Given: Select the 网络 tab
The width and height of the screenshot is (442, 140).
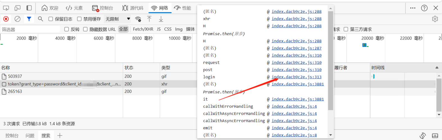Looking at the screenshot, I should (160, 8).
